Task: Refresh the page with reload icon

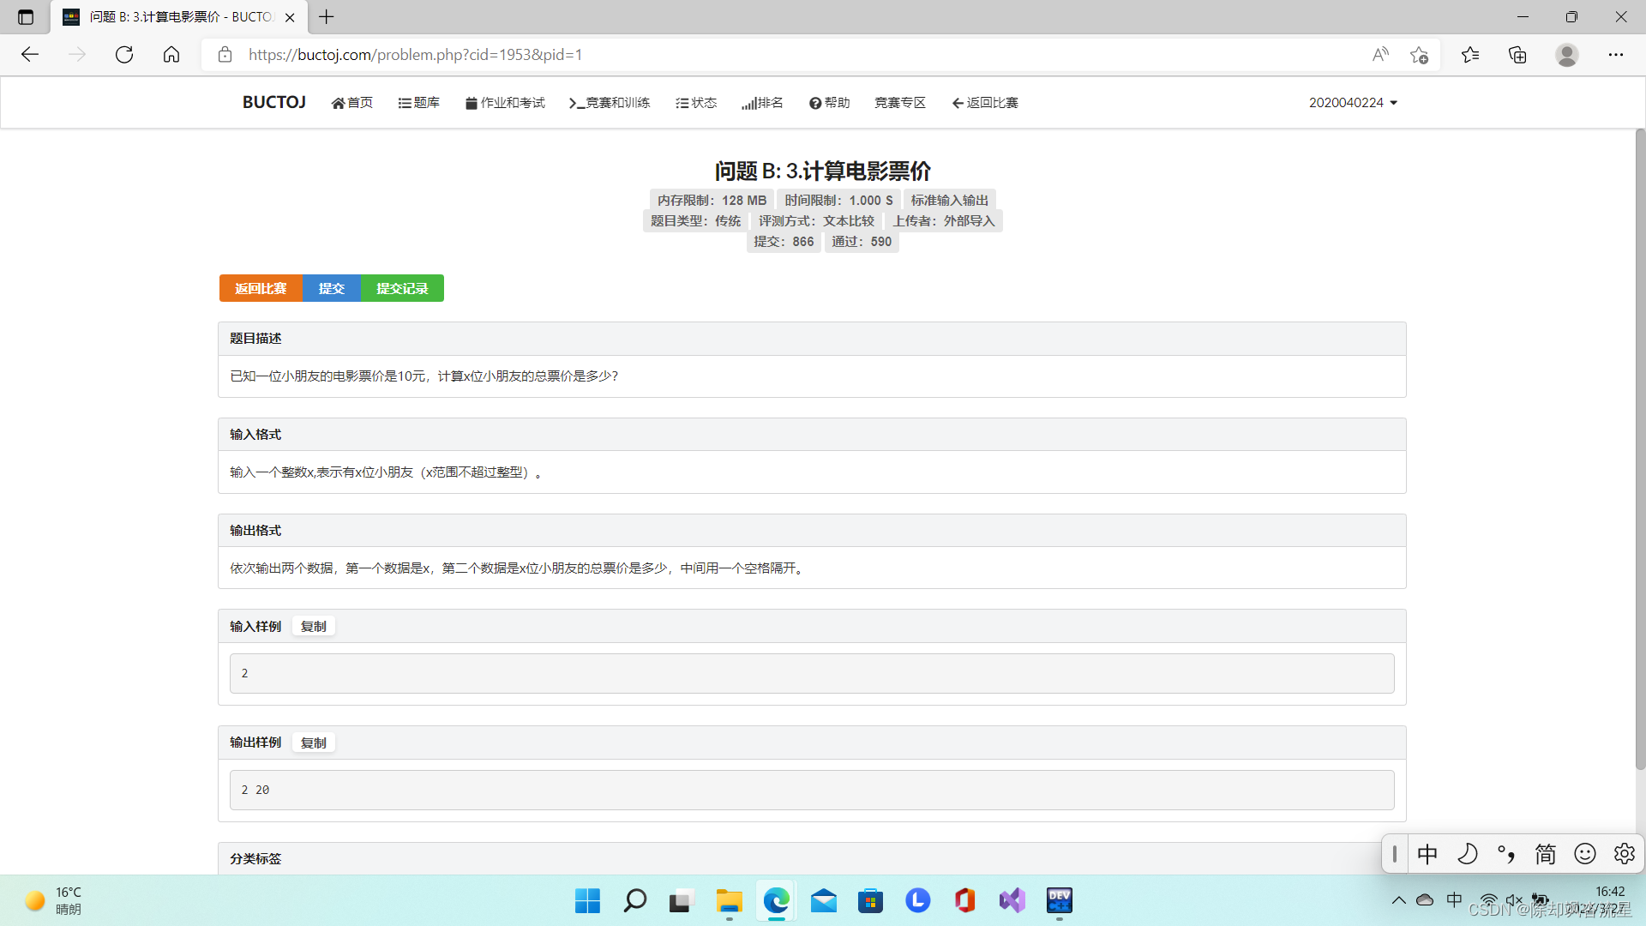Action: point(124,55)
